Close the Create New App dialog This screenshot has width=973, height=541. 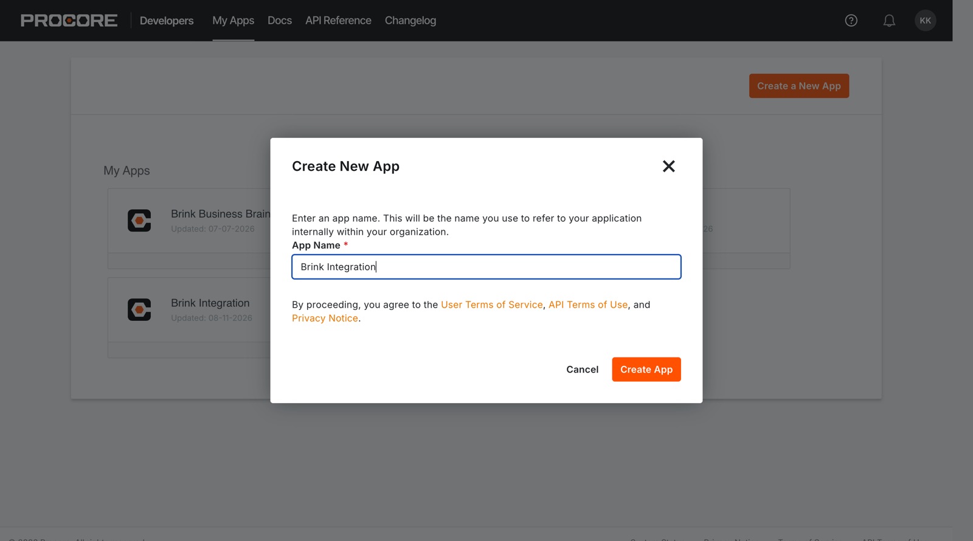[669, 167]
